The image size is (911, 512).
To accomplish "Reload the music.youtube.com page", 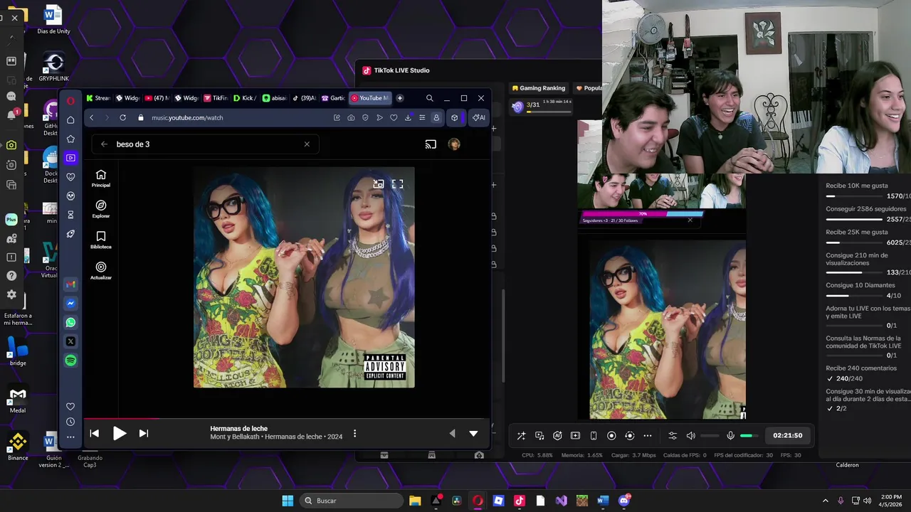I will pyautogui.click(x=122, y=117).
